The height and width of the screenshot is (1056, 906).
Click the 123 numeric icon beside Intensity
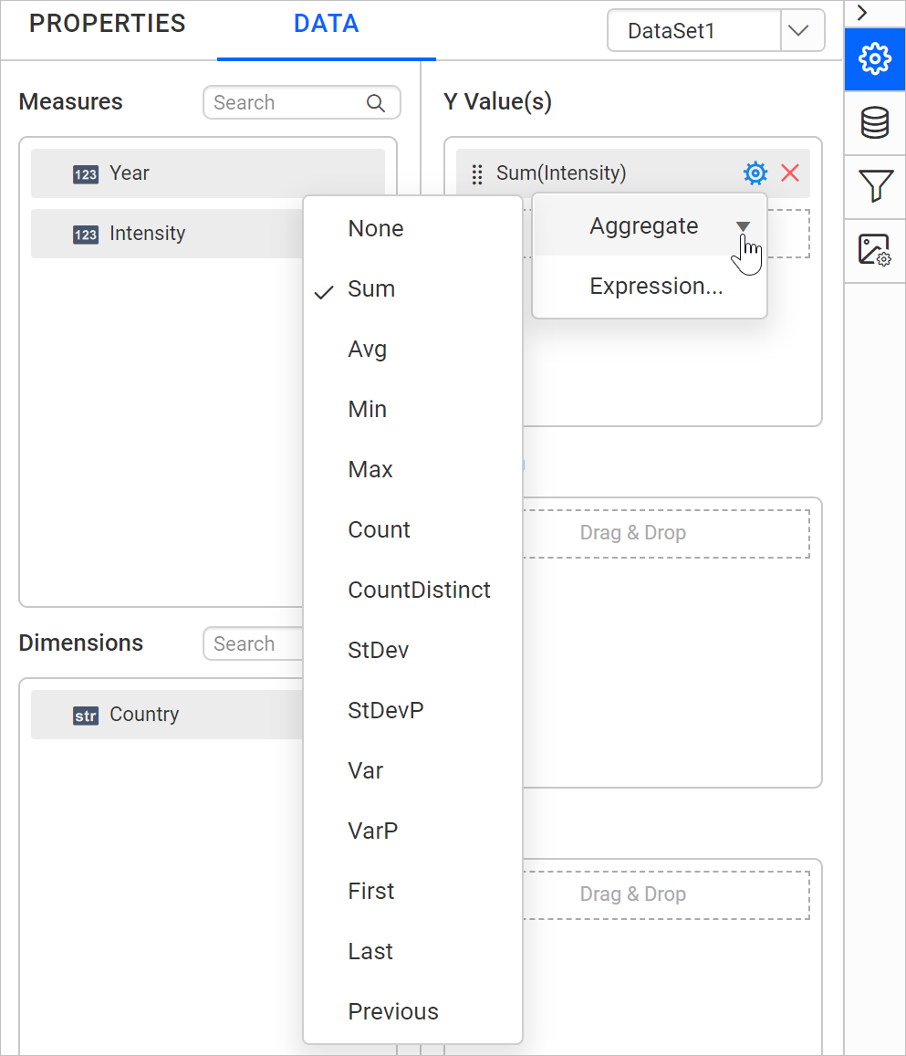click(x=85, y=234)
